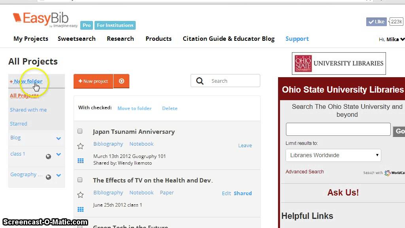Click the New project button
Image resolution: width=405 pixels, height=228 pixels.
pos(93,81)
